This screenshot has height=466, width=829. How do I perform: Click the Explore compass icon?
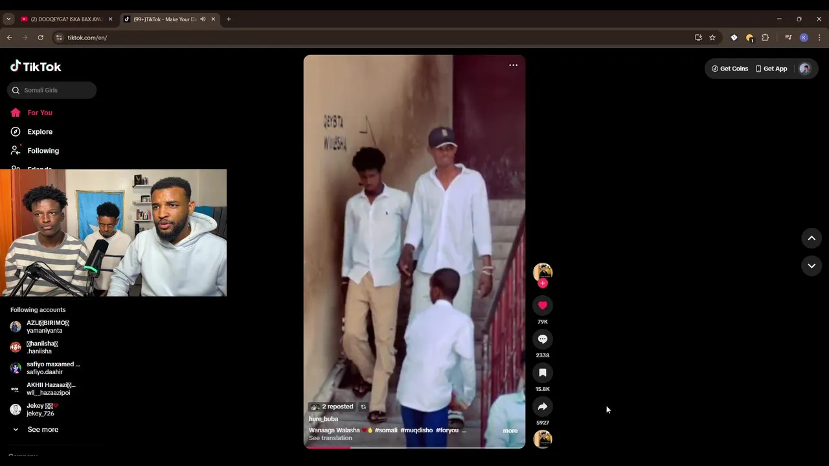tap(16, 131)
